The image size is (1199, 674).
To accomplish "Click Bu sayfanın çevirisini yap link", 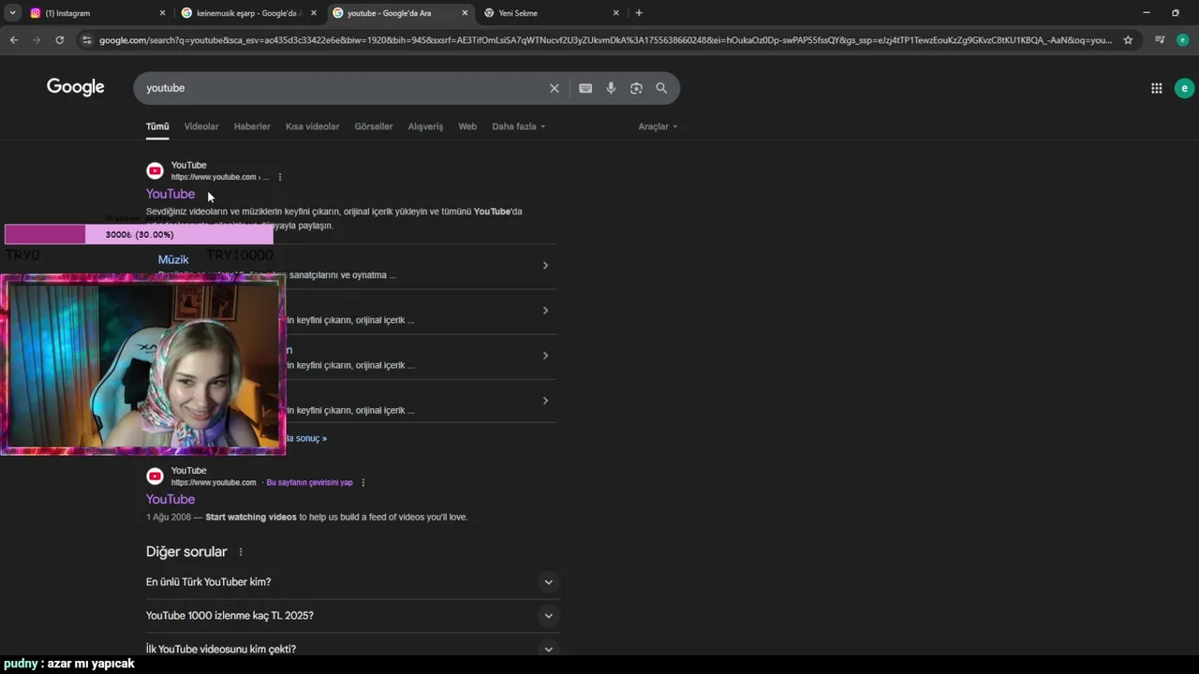I will pyautogui.click(x=310, y=483).
